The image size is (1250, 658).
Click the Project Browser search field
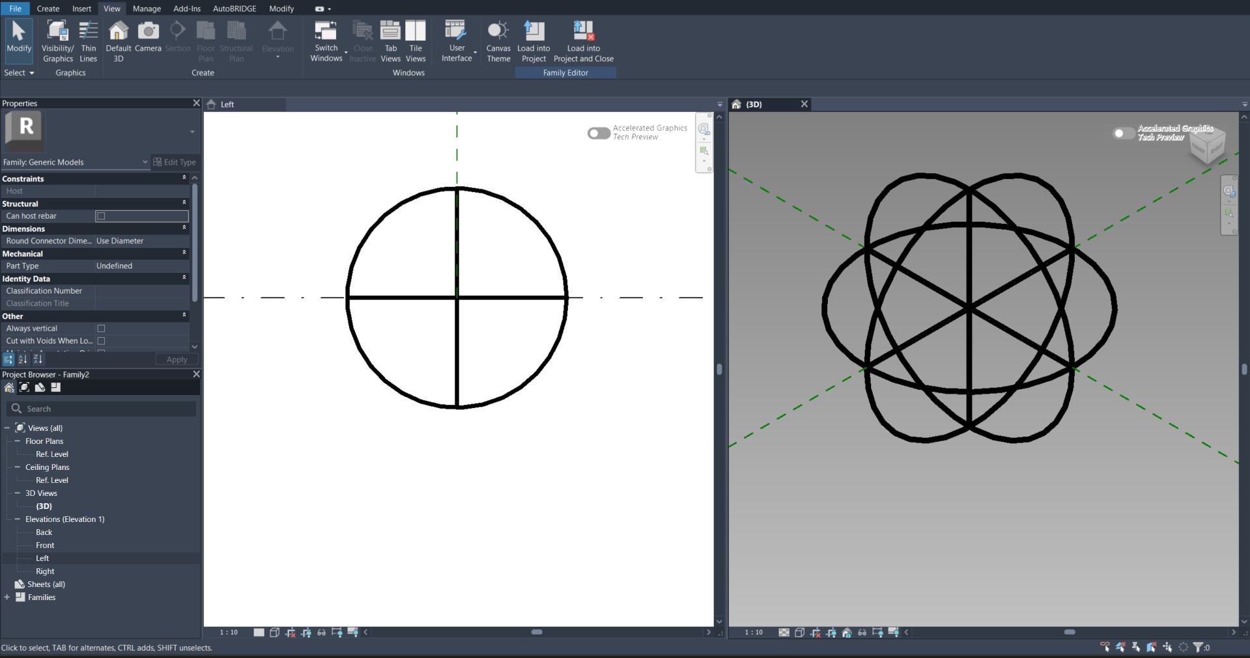point(104,409)
